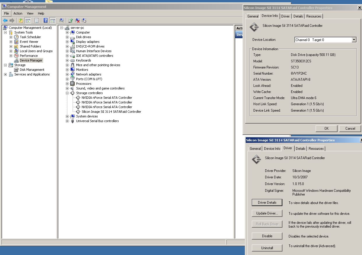Expand the Local Users and Groups node
362x255 pixels.
point(11,51)
